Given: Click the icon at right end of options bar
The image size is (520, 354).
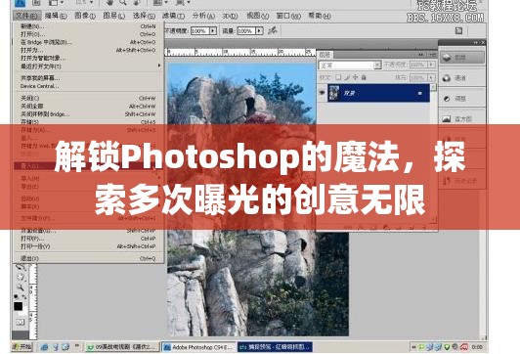Looking at the screenshot, I should point(458,31).
